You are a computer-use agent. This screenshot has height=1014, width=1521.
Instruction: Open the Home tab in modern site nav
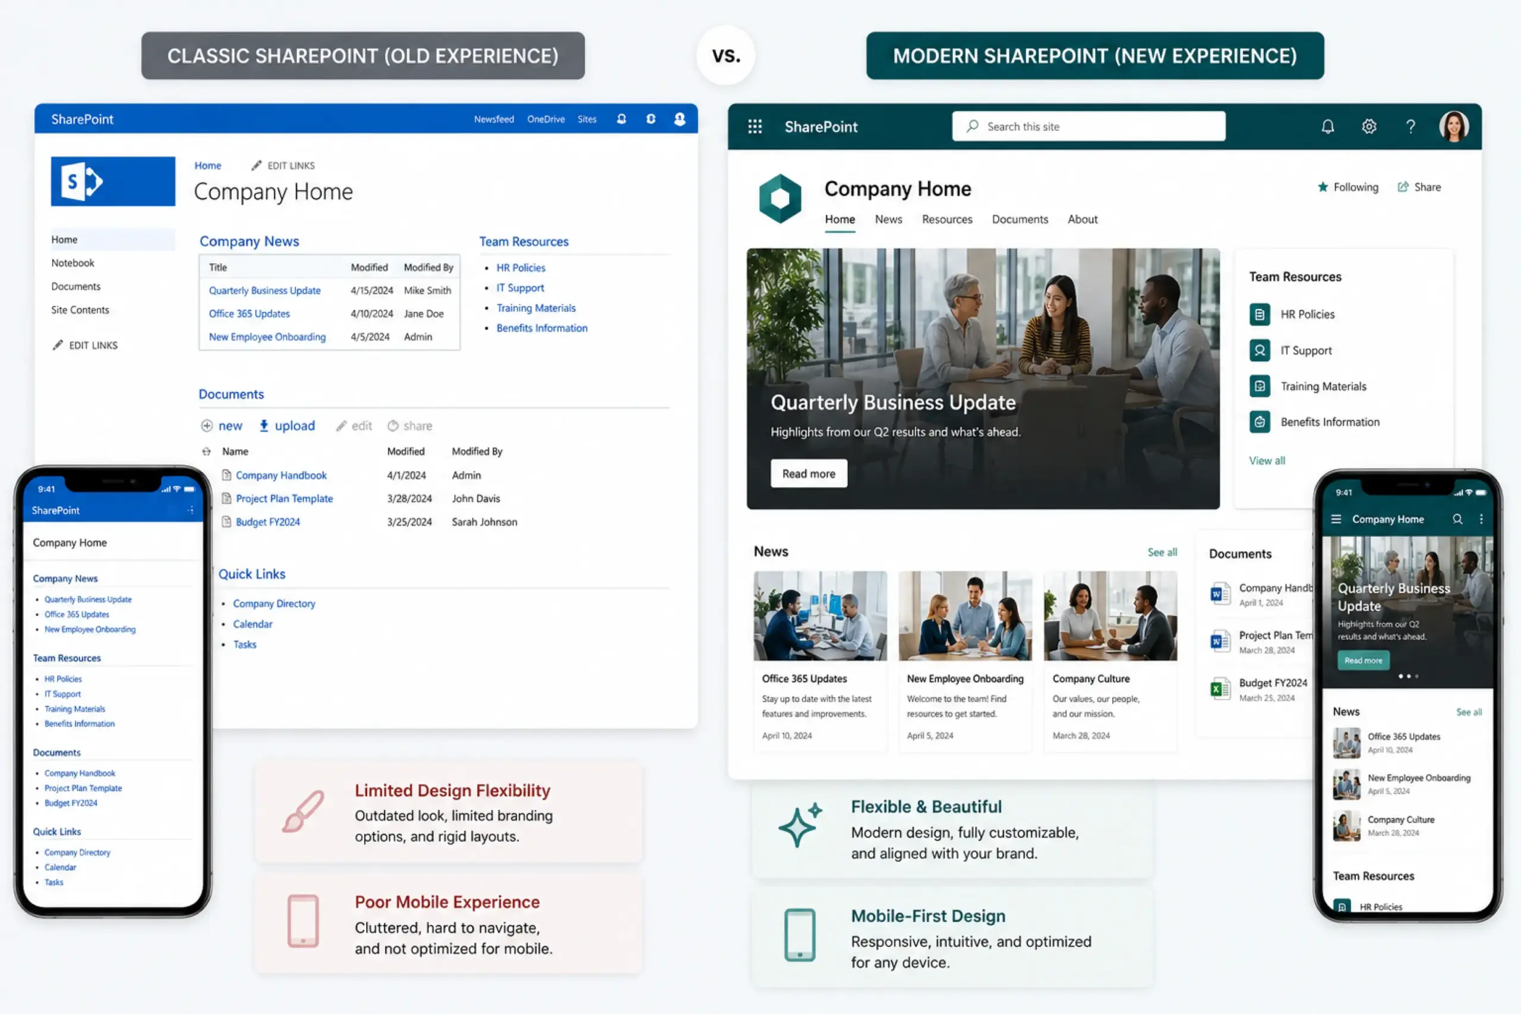click(x=840, y=219)
